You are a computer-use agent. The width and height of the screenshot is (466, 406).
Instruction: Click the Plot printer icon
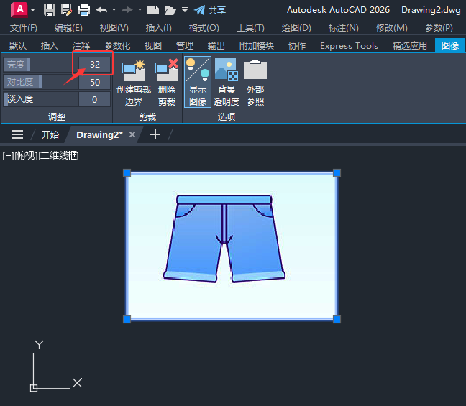[x=84, y=10]
